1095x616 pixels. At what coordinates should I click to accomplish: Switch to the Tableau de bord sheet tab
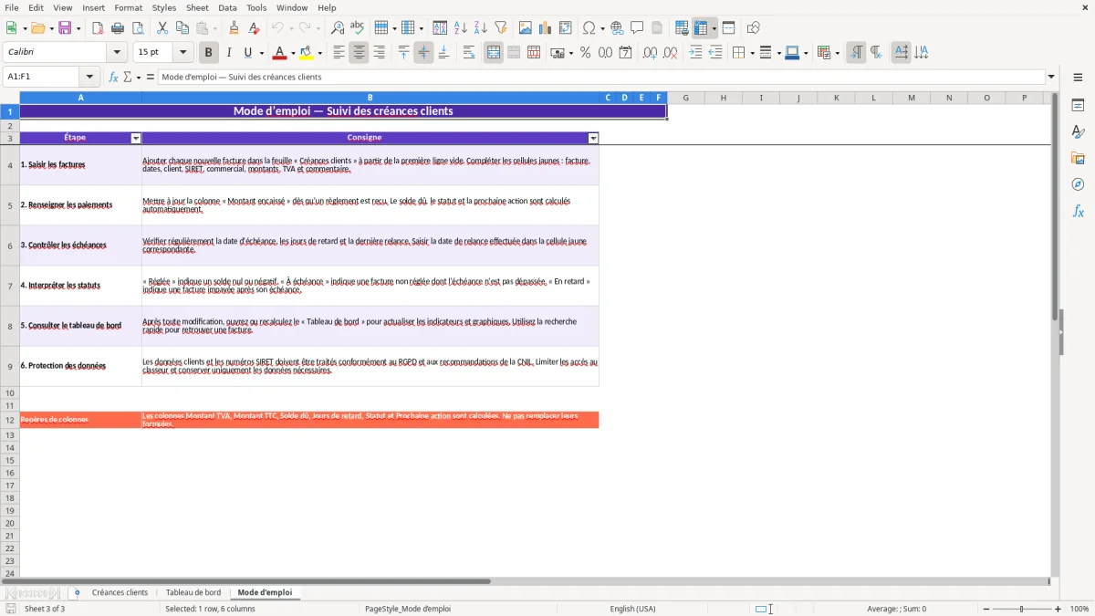193,593
